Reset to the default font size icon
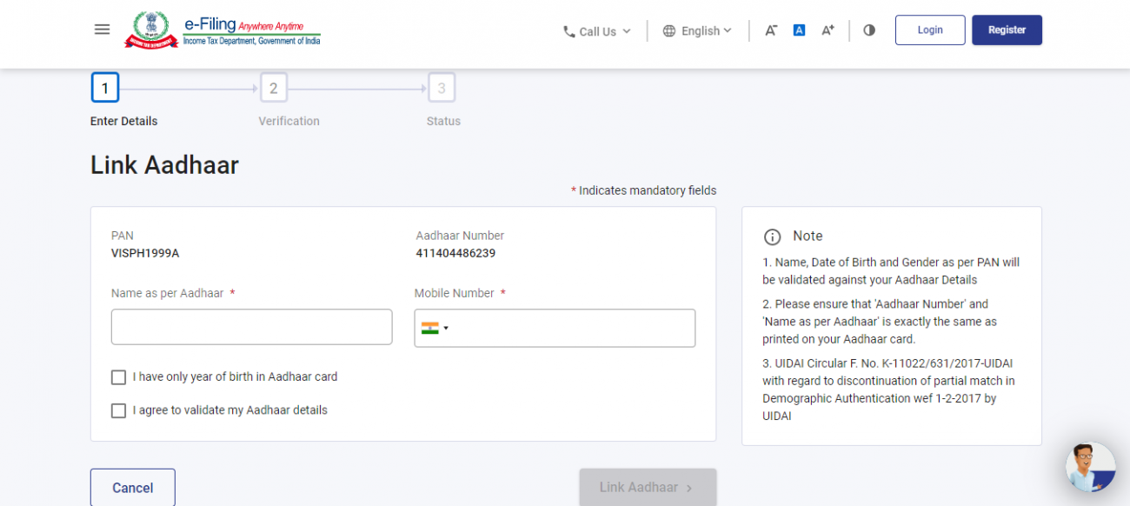 tap(799, 30)
